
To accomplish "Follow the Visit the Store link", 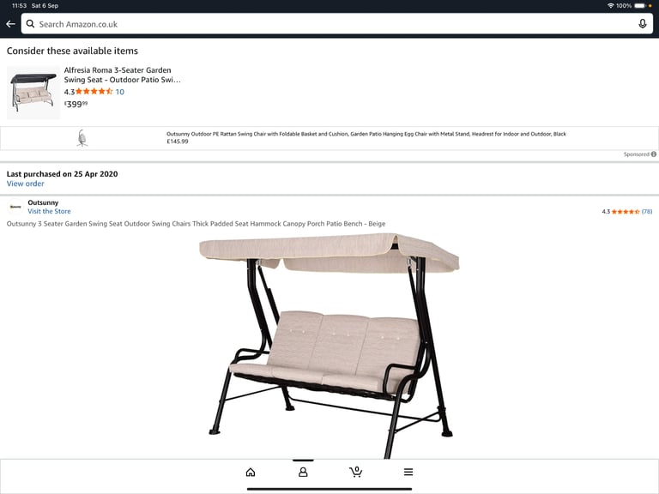I will point(49,211).
